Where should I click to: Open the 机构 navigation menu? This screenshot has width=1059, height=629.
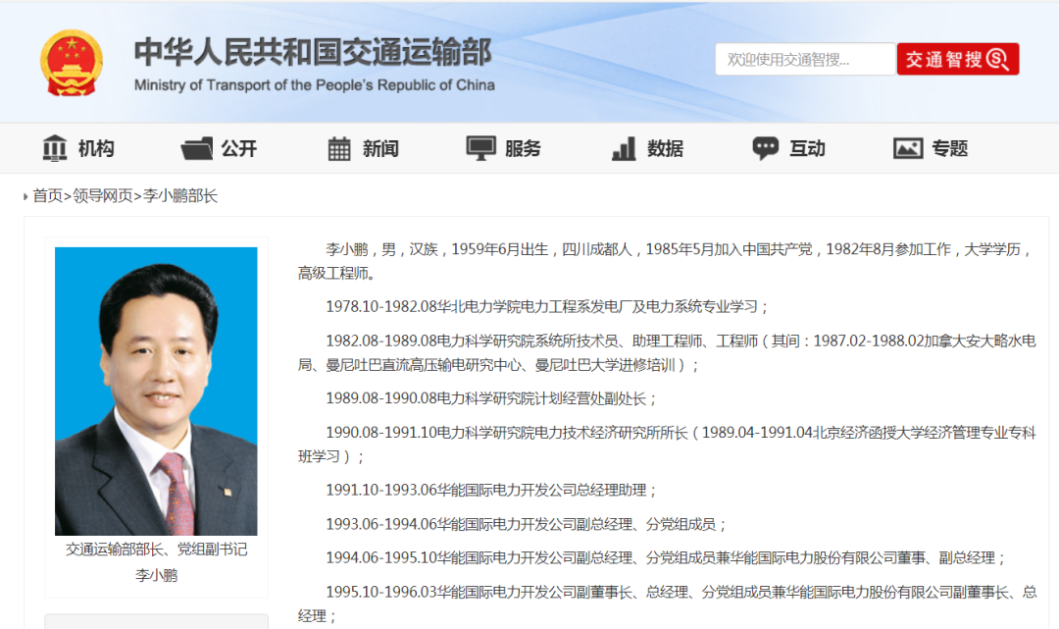[96, 148]
